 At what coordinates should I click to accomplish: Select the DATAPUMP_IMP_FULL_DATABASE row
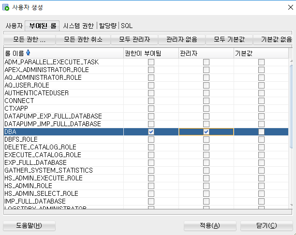[x=146, y=124]
